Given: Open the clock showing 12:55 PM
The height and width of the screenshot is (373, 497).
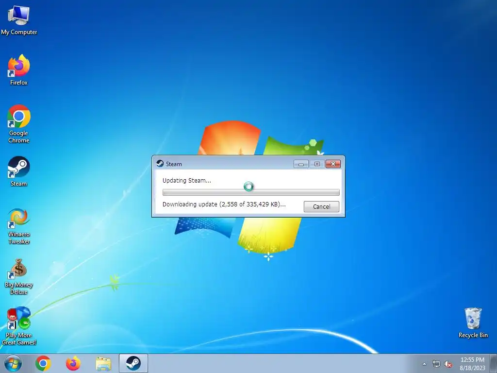Looking at the screenshot, I should 472,364.
